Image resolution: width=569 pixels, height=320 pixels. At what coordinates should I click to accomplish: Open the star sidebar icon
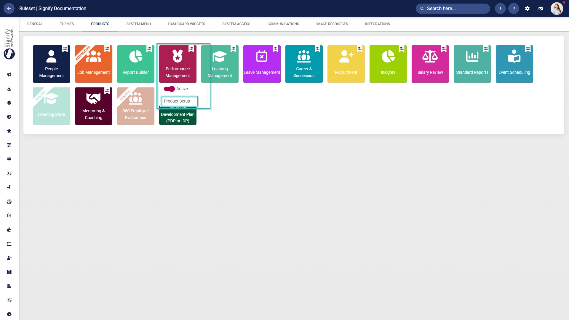(9, 131)
